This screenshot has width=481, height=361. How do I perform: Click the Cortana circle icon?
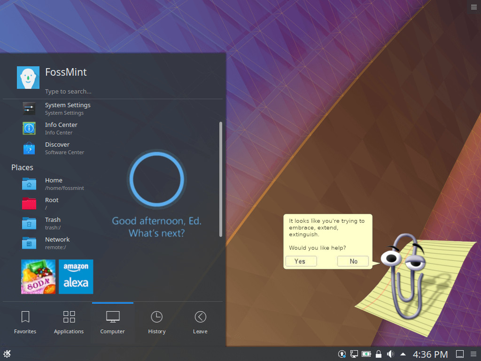(x=157, y=179)
